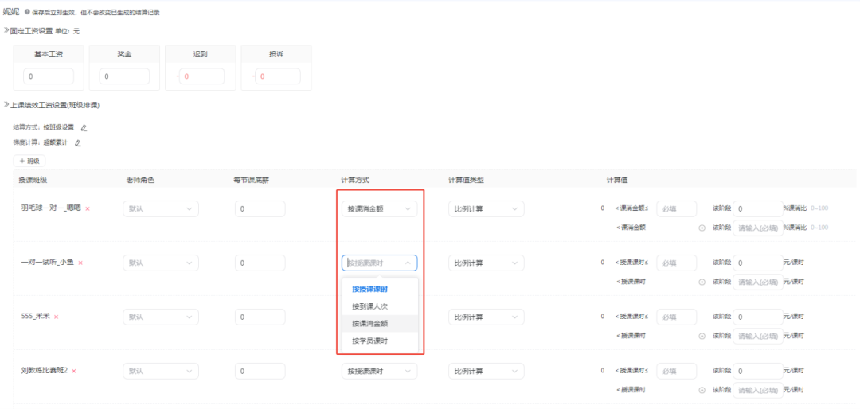Image resolution: width=860 pixels, height=409 pixels.
Task: Delete the 555_禾禾 class row
Action: pos(56,317)
